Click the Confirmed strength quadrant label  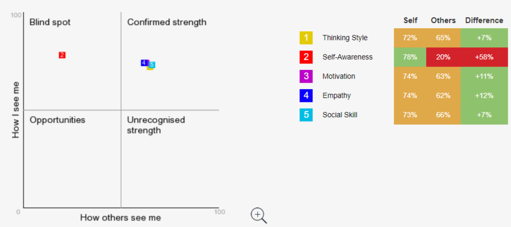coord(167,22)
